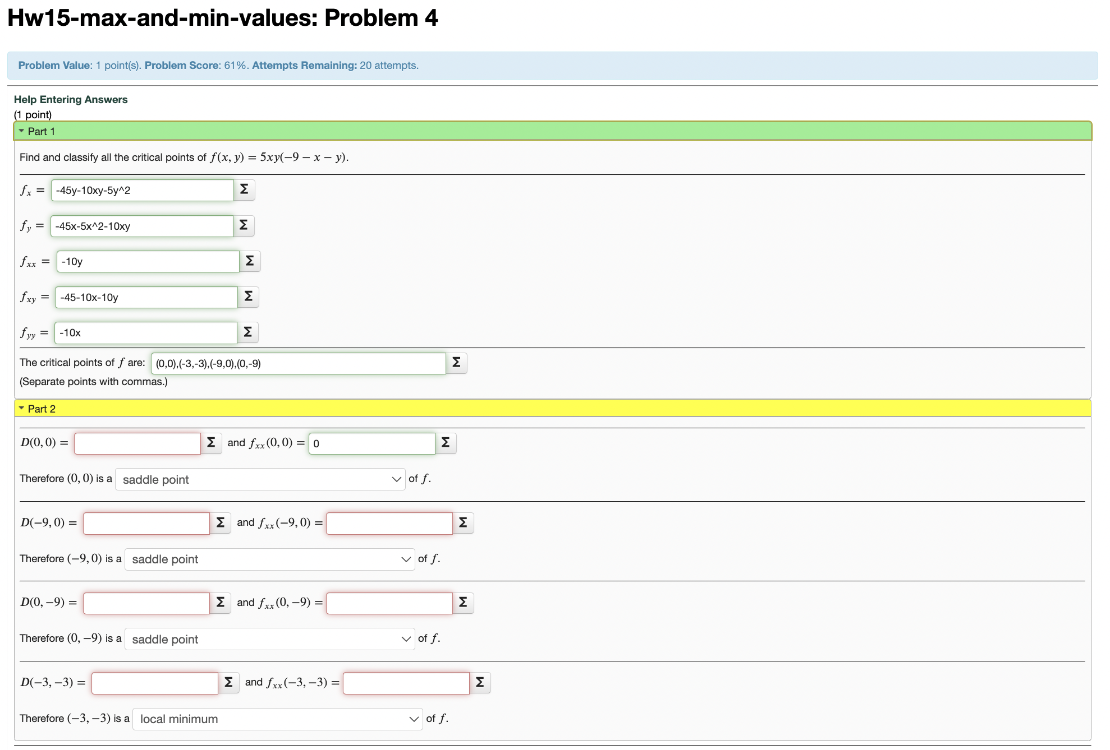Open equation editor for the fyy answer
Image resolution: width=1110 pixels, height=750 pixels.
247,332
